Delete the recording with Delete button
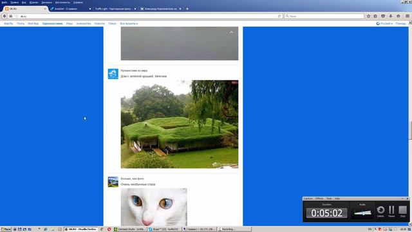 point(380,211)
